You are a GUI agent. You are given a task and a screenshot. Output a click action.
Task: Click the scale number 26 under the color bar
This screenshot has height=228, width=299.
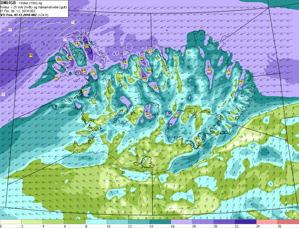279,226
